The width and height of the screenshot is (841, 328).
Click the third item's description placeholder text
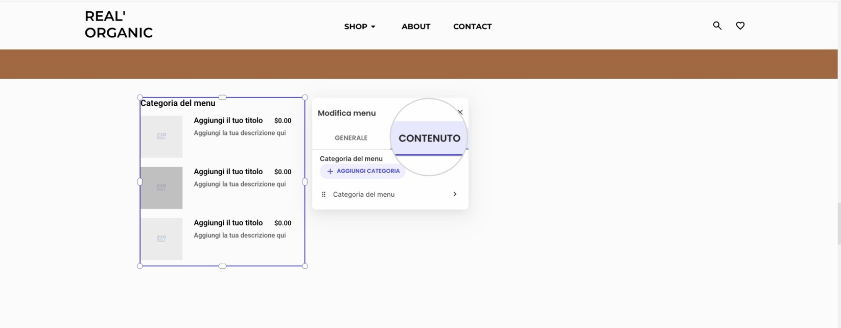240,235
